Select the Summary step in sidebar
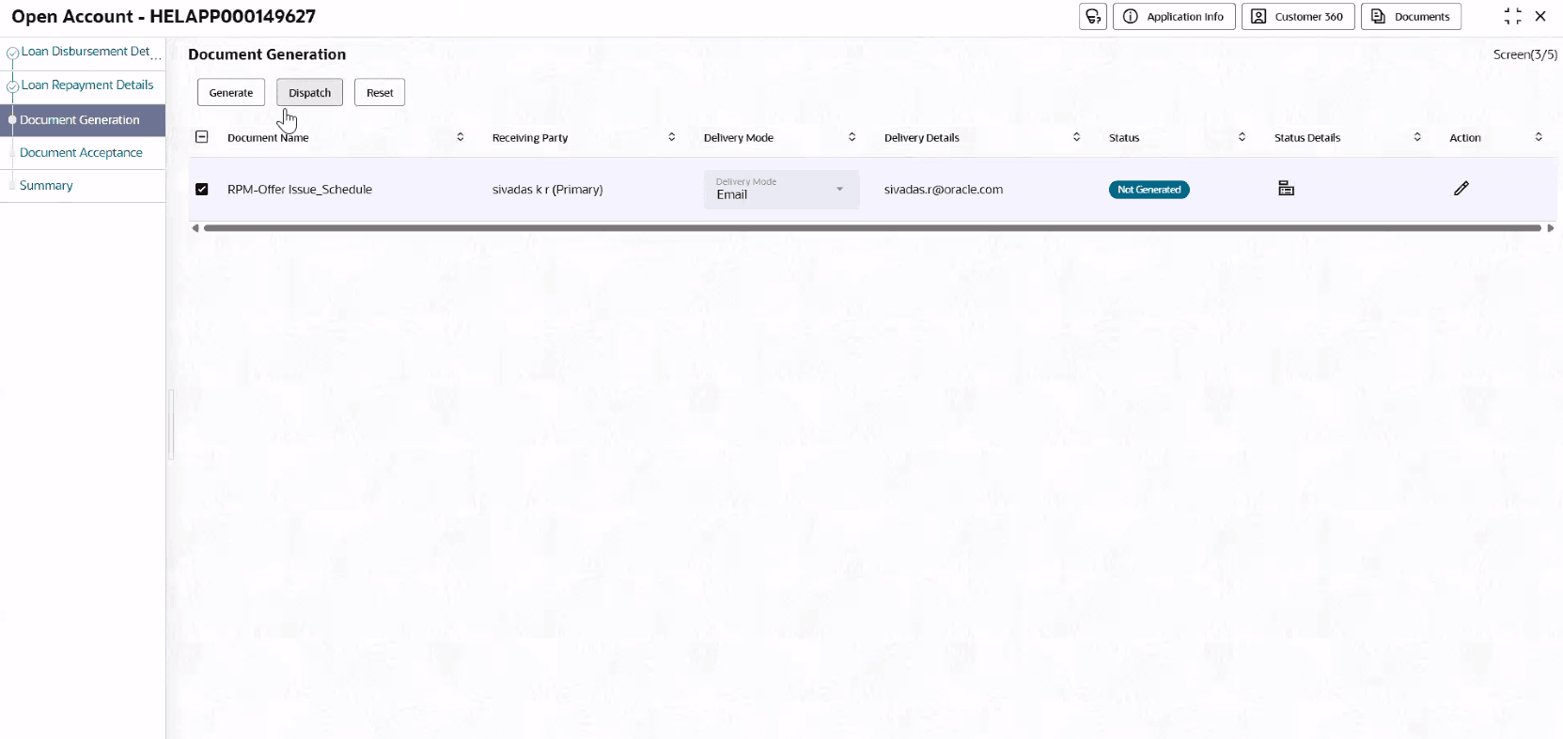The height and width of the screenshot is (739, 1563). pyautogui.click(x=46, y=186)
